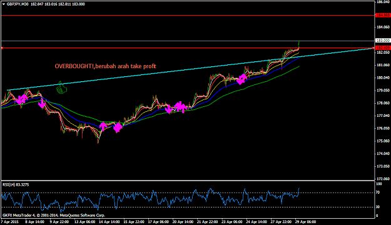Viewport: 391px width, 225px height.
Task: Click the 23 Apr 06:00 time label
Action: pos(232,222)
